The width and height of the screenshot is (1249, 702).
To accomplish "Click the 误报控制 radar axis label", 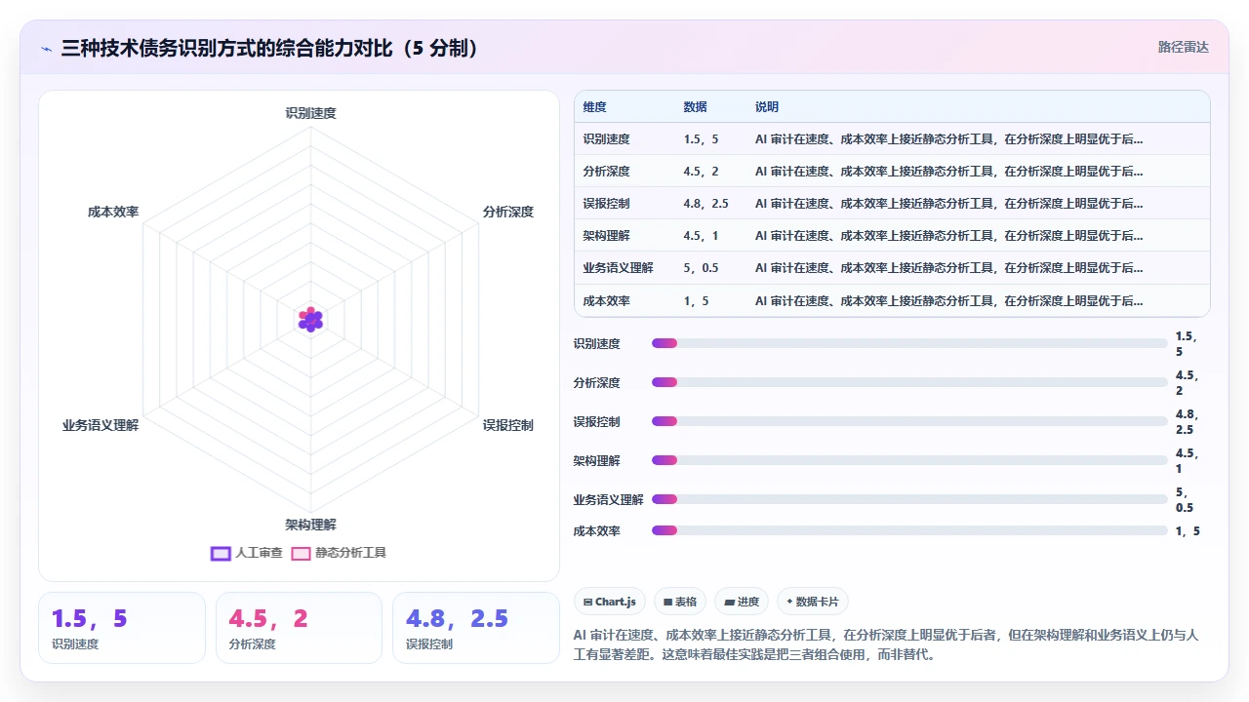I will pos(508,425).
